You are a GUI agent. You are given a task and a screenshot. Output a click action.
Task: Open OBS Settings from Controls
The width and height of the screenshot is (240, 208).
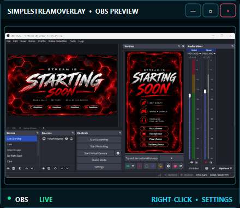click(x=99, y=167)
